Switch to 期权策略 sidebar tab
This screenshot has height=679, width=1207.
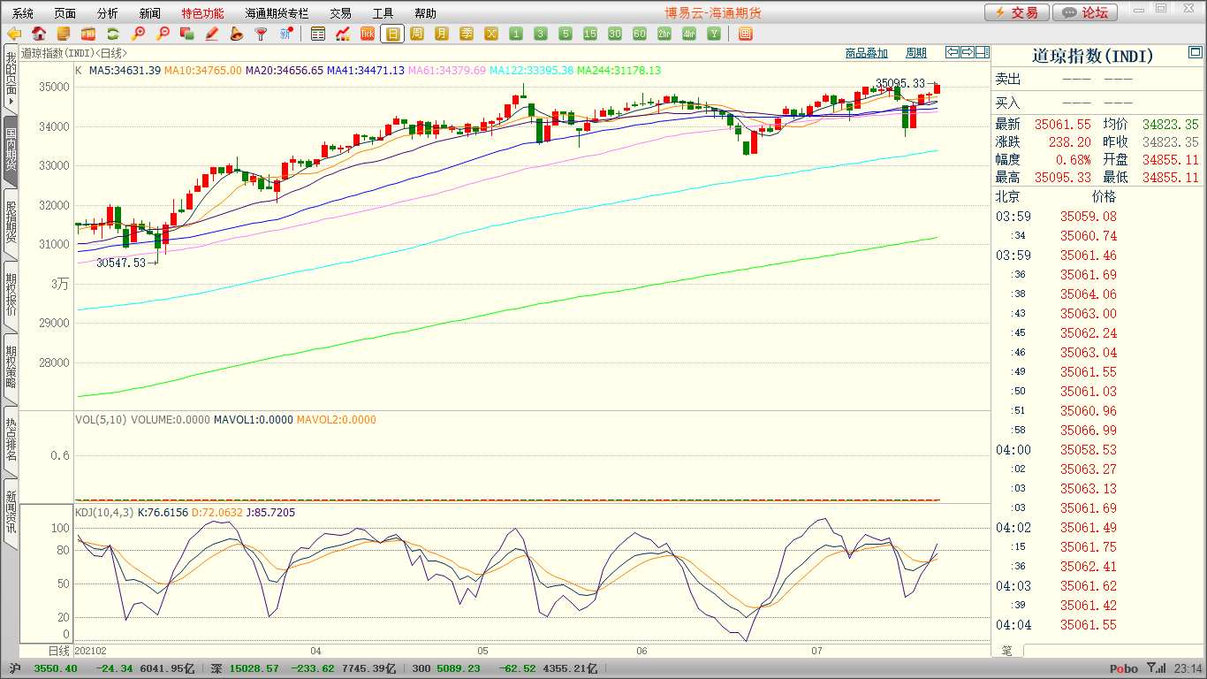11,367
